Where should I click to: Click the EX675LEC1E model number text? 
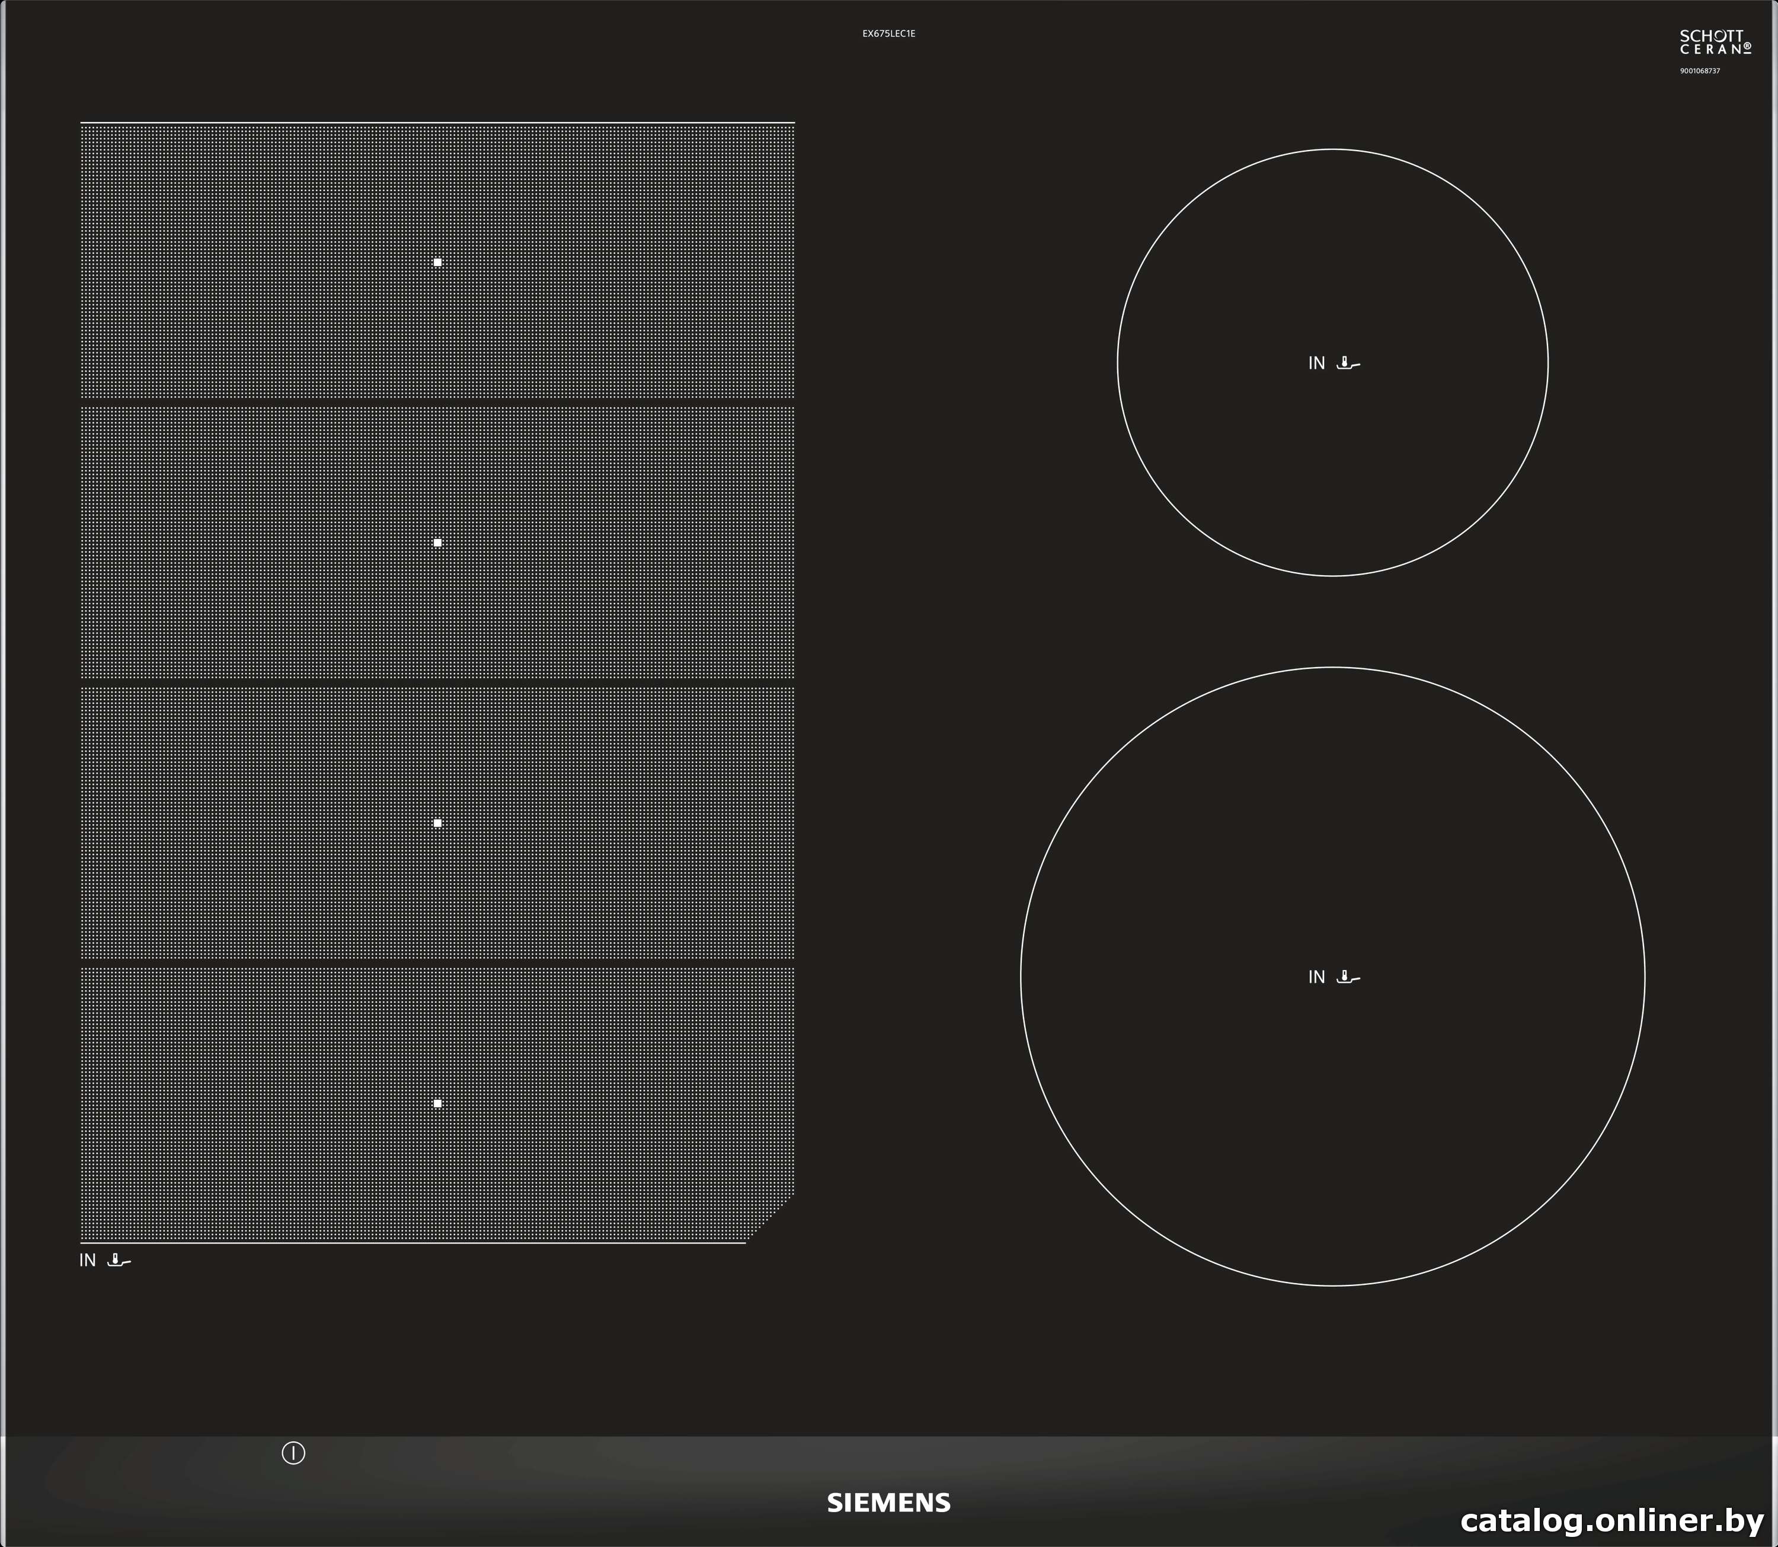click(x=888, y=34)
